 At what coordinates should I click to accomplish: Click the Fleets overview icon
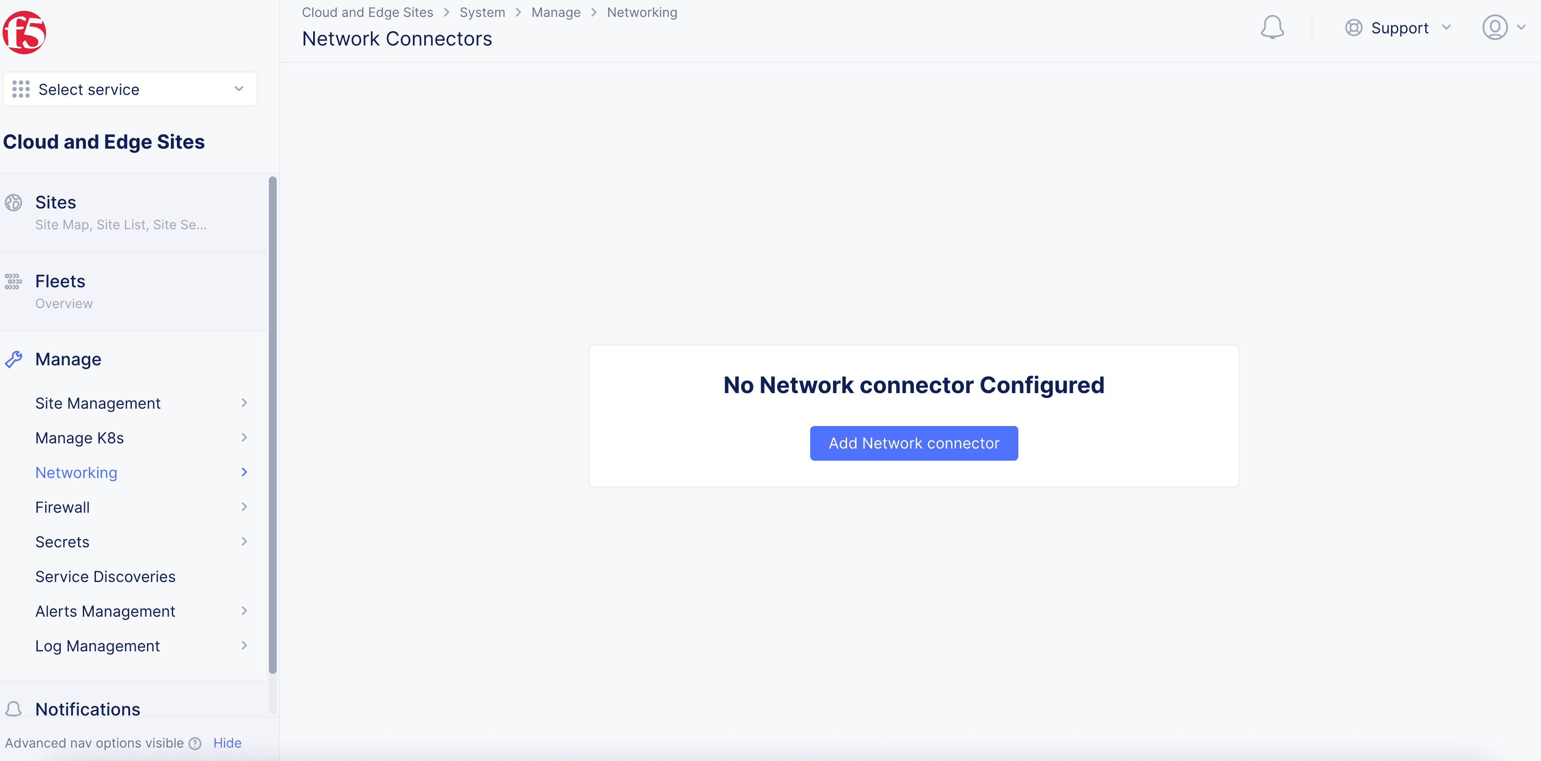15,282
